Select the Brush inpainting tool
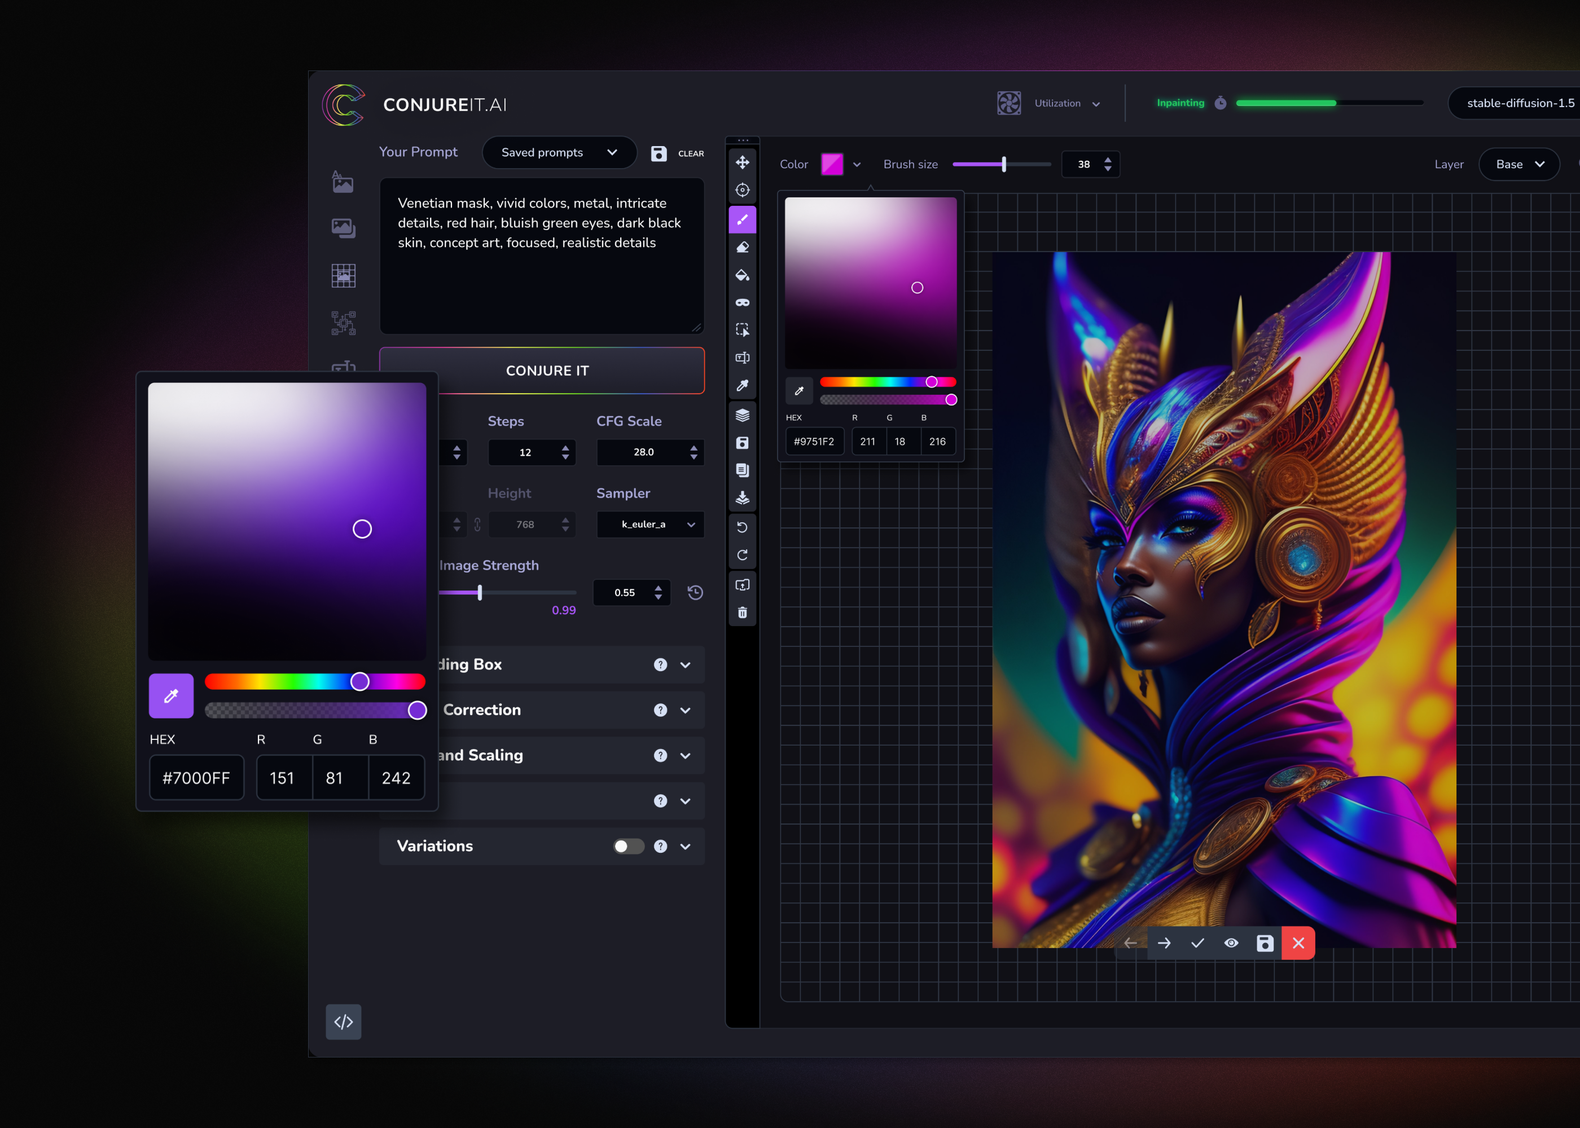 click(742, 219)
